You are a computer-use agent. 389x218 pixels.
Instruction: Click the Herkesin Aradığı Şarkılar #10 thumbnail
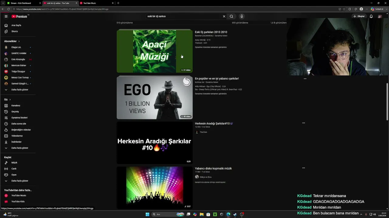coord(155,143)
